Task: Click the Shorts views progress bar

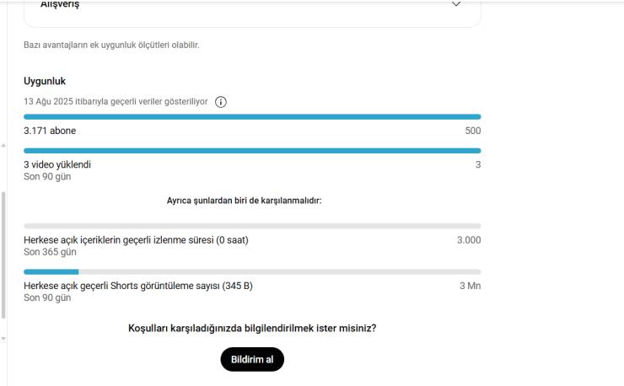Action: pyautogui.click(x=252, y=271)
